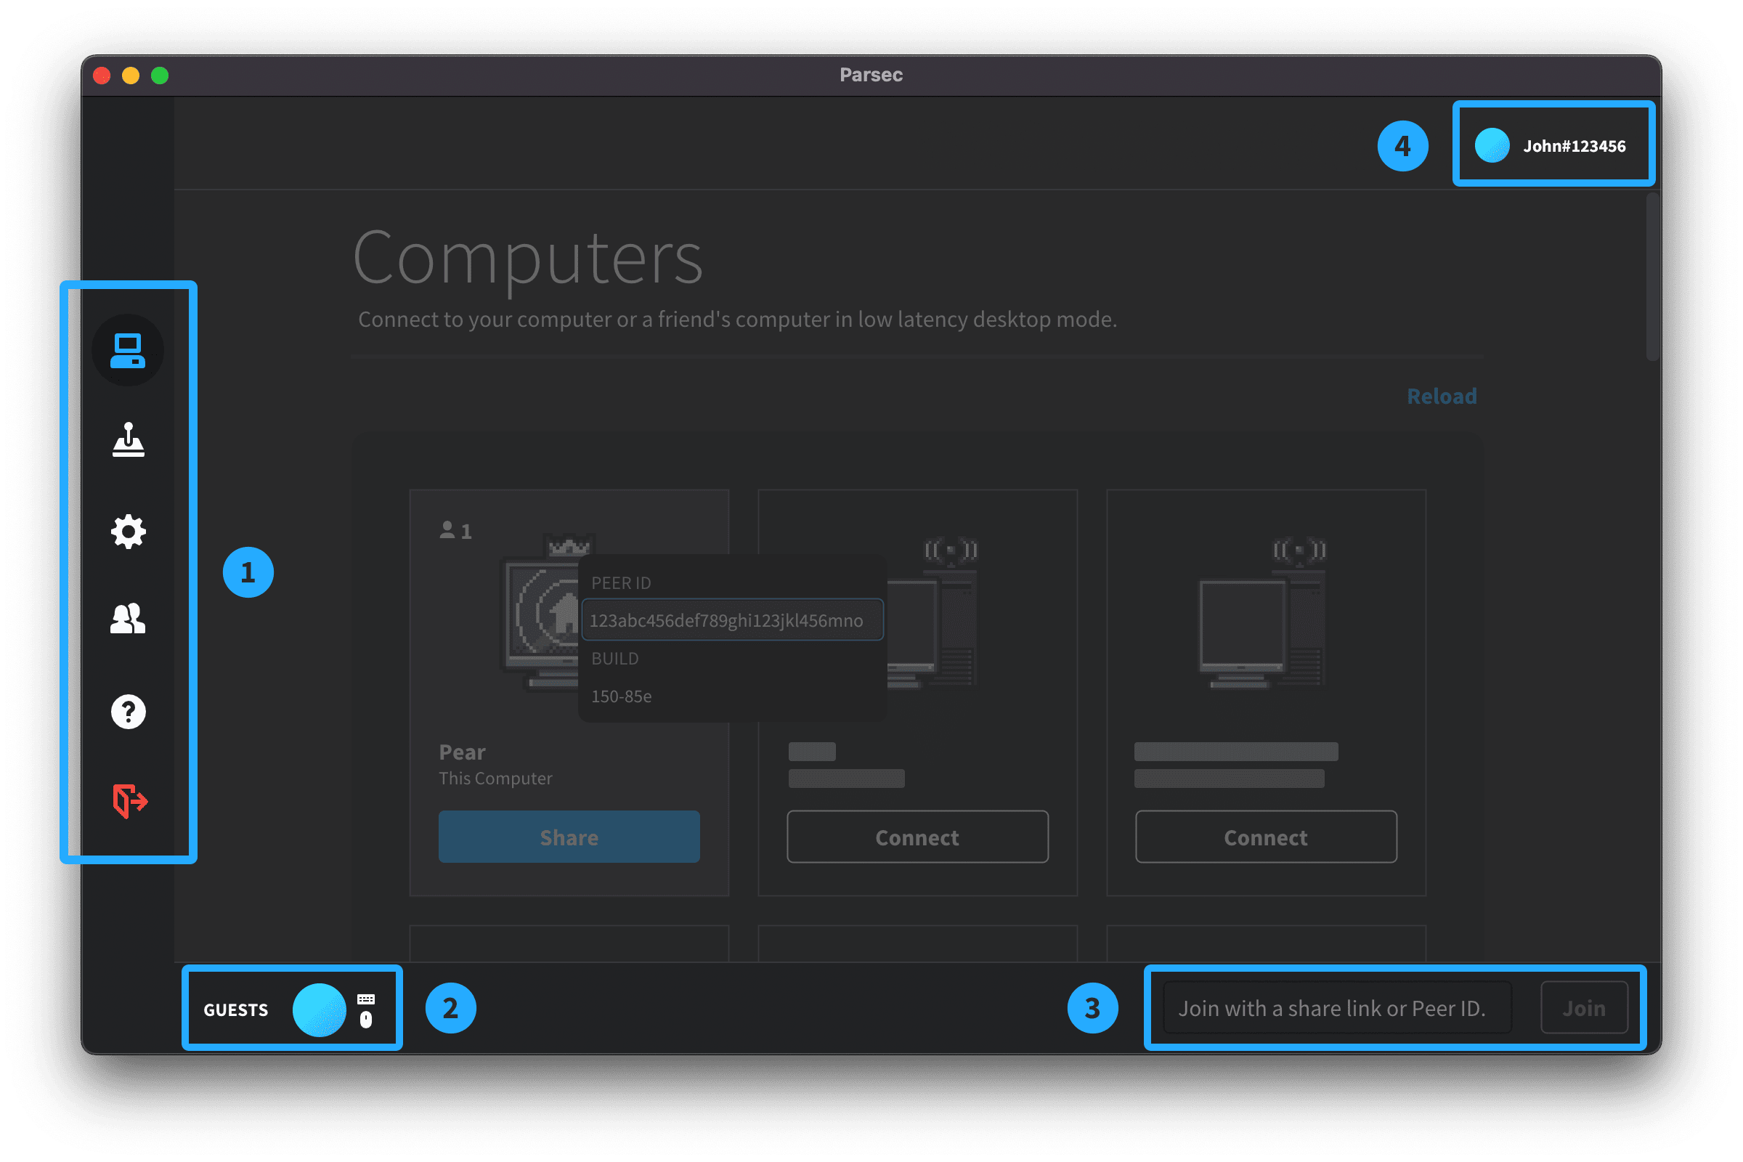This screenshot has height=1162, width=1743.
Task: Click the Join button
Action: pyautogui.click(x=1584, y=1008)
